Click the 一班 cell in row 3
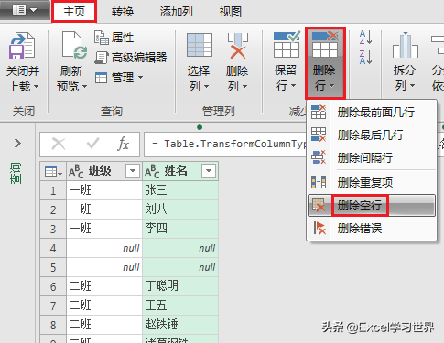Image resolution: width=444 pixels, height=343 pixels. tap(104, 229)
